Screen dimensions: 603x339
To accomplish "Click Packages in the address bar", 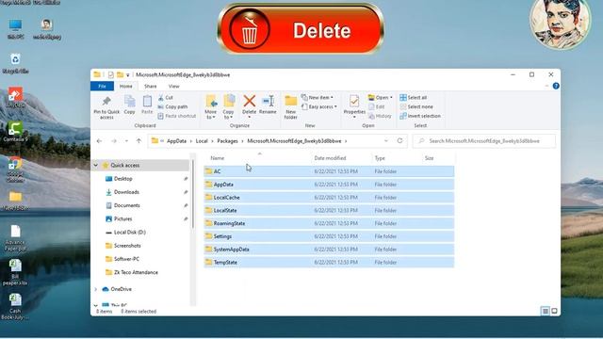I will [x=227, y=141].
